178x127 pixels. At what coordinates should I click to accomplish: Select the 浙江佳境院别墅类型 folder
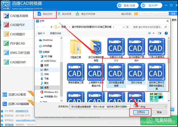click(x=96, y=50)
